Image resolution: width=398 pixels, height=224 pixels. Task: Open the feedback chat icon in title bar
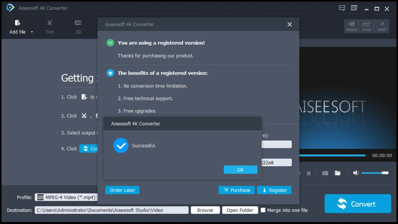pos(342,8)
